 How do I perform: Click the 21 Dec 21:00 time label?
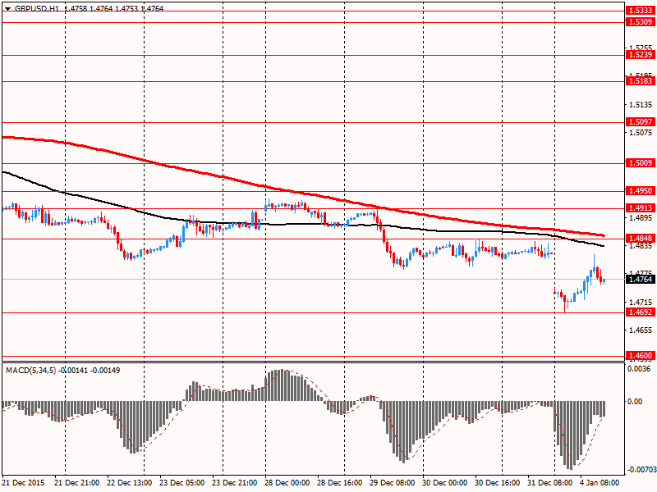coord(76,482)
